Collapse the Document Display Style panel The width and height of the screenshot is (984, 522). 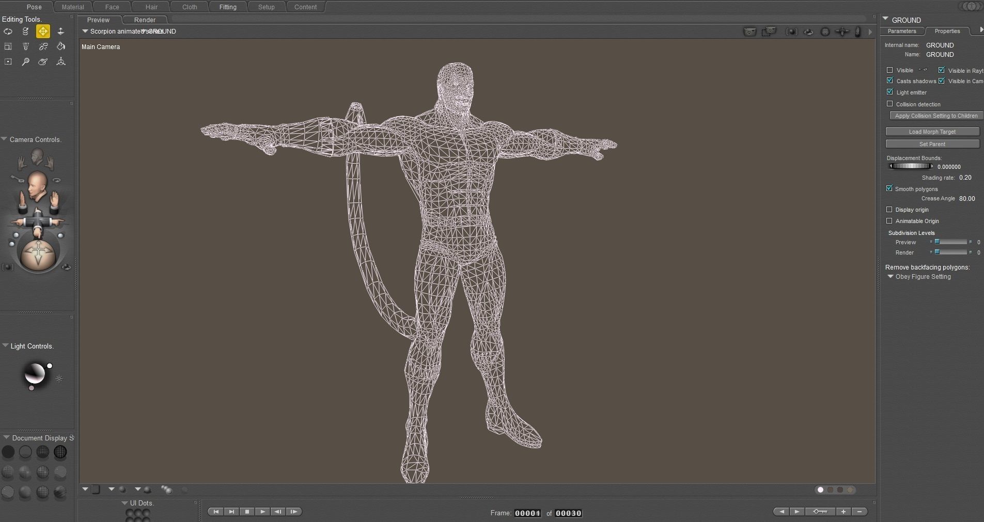[x=6, y=437]
